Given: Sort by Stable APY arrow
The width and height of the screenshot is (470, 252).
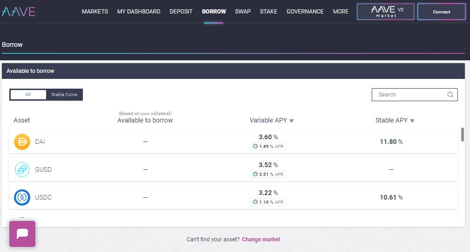Looking at the screenshot, I should pyautogui.click(x=412, y=121).
